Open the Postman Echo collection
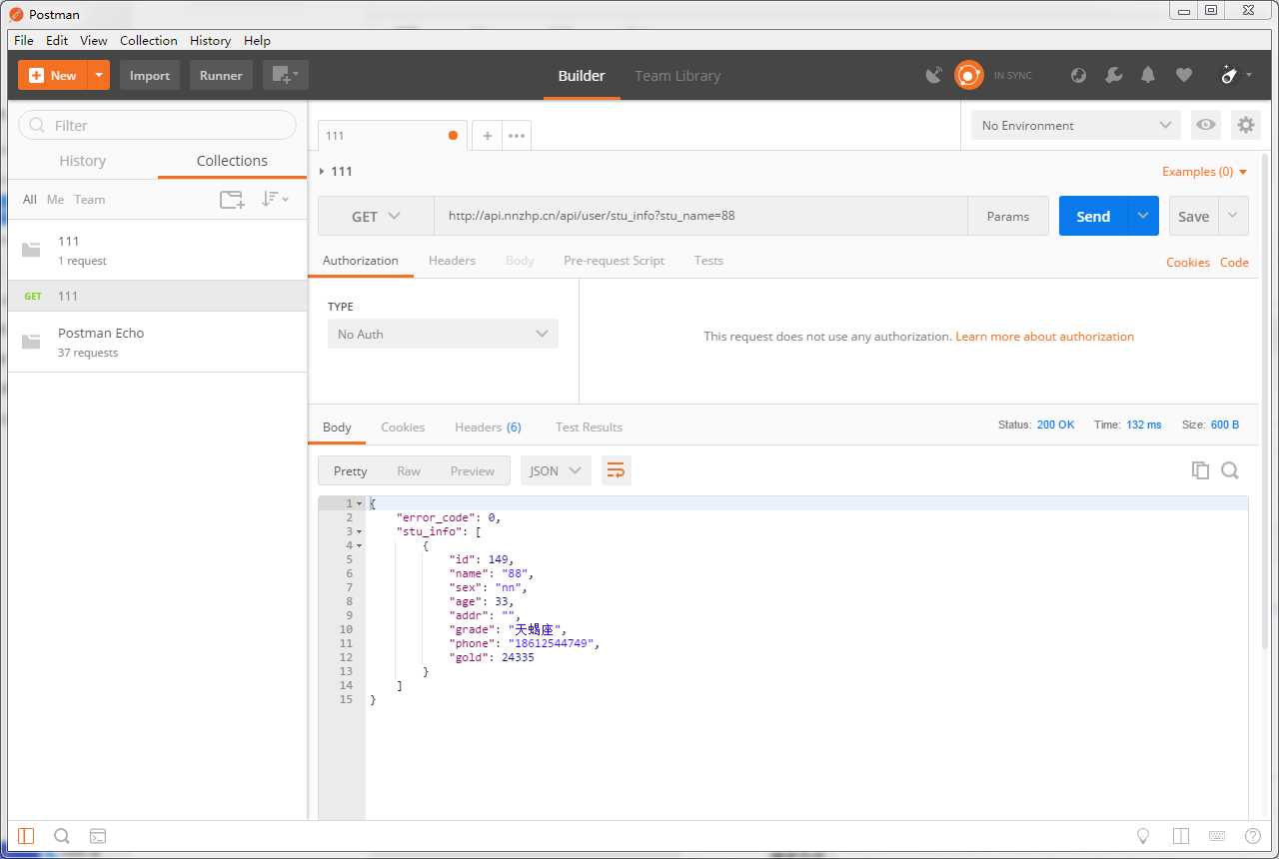 [x=158, y=342]
